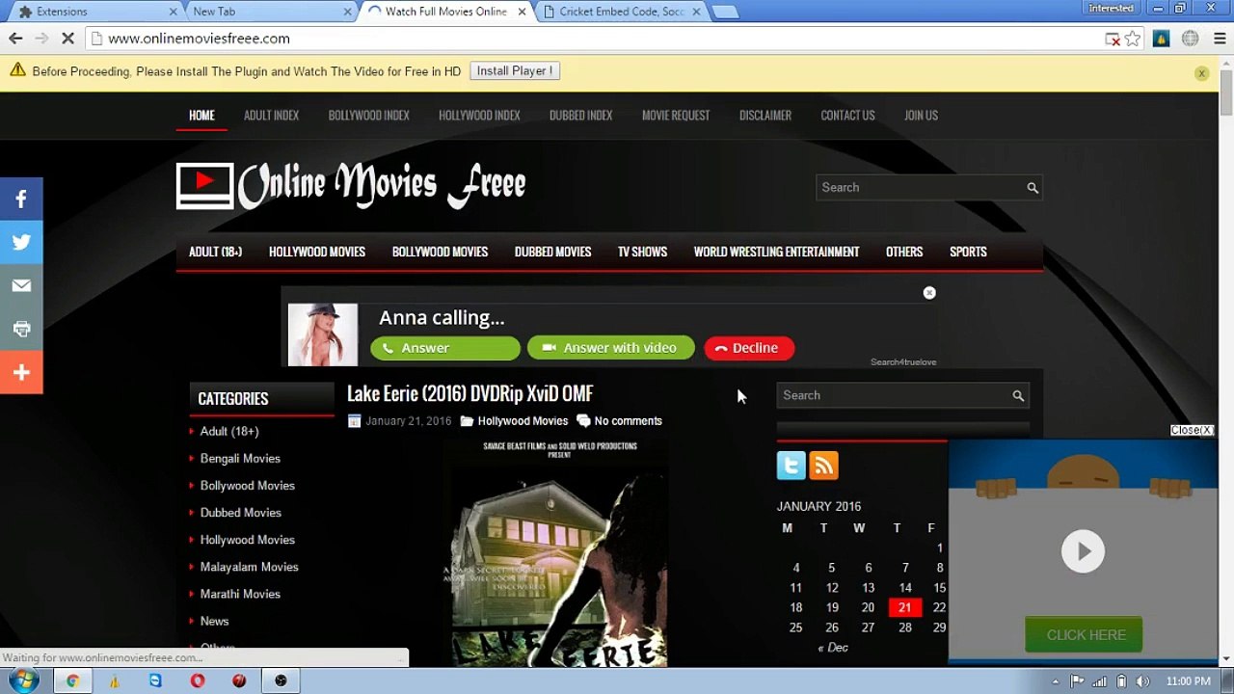Bookmark this page with the star icon
This screenshot has width=1234, height=694.
point(1133,40)
